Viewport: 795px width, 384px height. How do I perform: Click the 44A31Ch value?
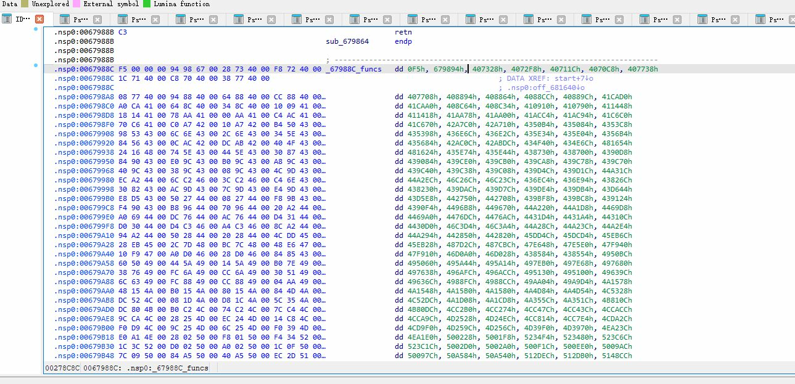click(x=617, y=171)
